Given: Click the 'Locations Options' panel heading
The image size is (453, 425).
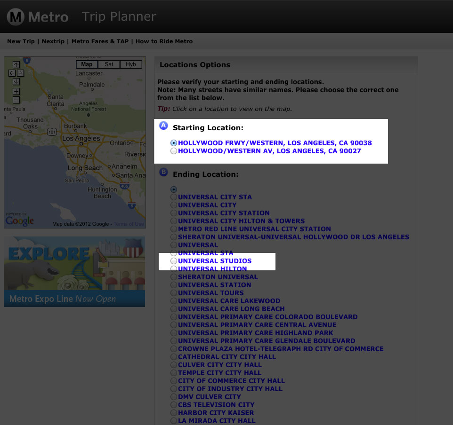Looking at the screenshot, I should pyautogui.click(x=195, y=64).
